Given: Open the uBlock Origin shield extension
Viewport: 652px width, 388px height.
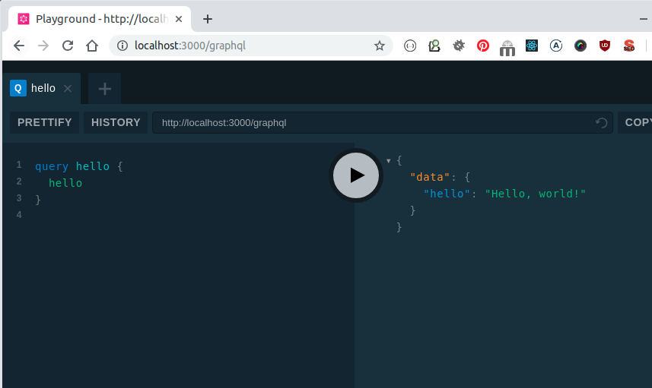Looking at the screenshot, I should pyautogui.click(x=605, y=46).
